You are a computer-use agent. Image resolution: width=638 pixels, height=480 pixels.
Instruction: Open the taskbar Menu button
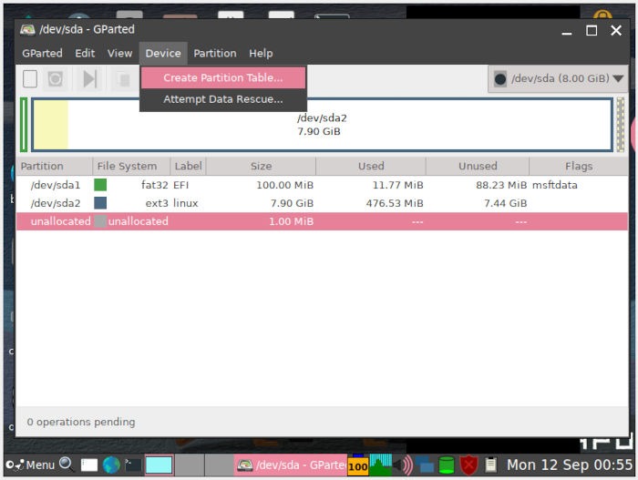(x=30, y=465)
